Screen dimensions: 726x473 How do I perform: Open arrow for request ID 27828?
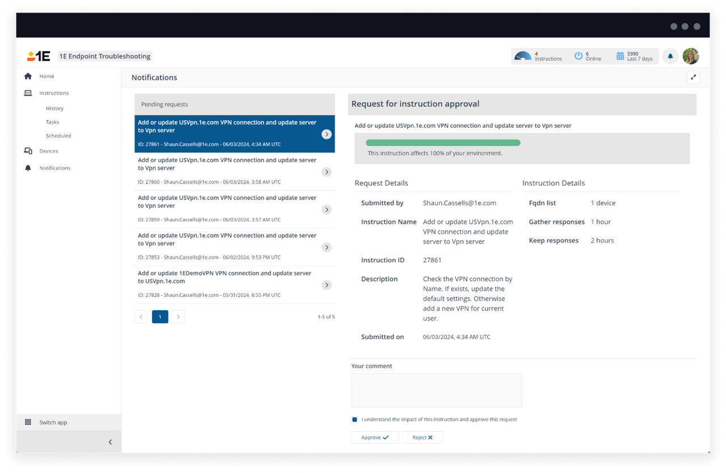click(326, 285)
